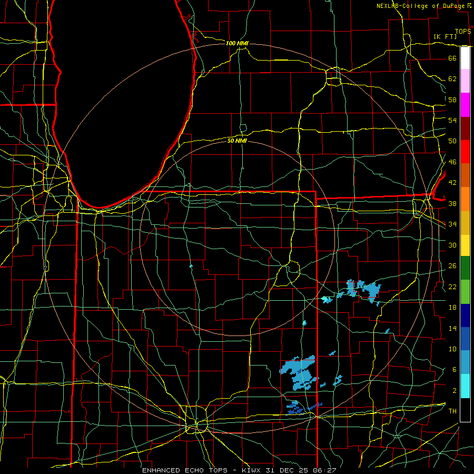Click legend value 62

[x=452, y=79]
